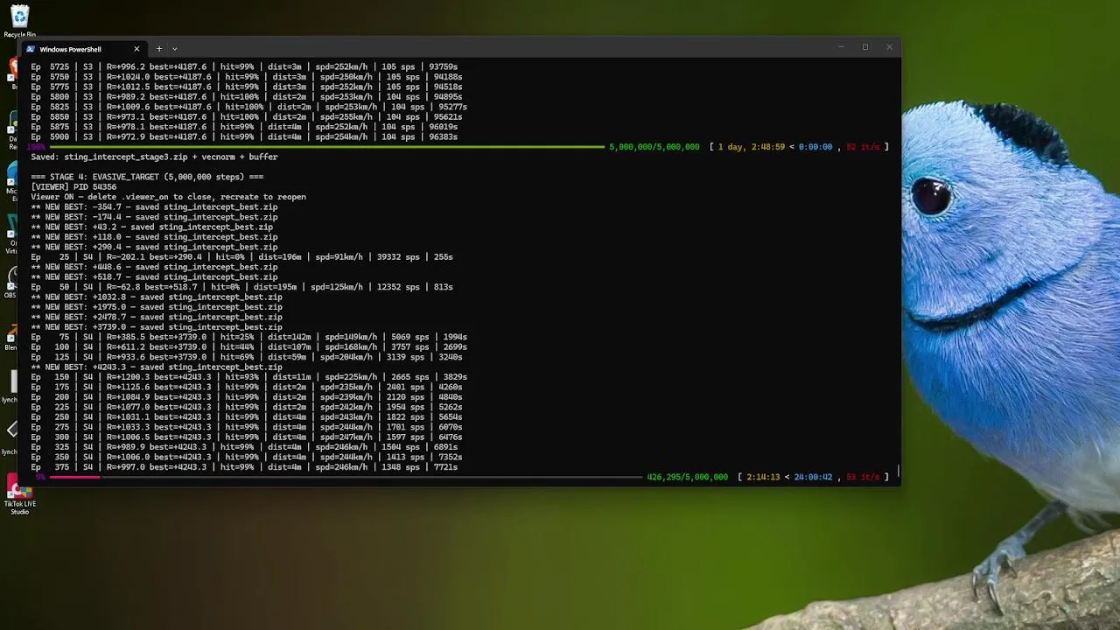
Task: Click the '1 day, 2:48:59' elapsed time
Action: point(751,147)
